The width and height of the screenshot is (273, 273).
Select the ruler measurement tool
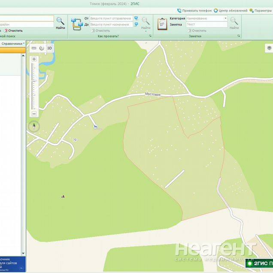tap(34, 48)
